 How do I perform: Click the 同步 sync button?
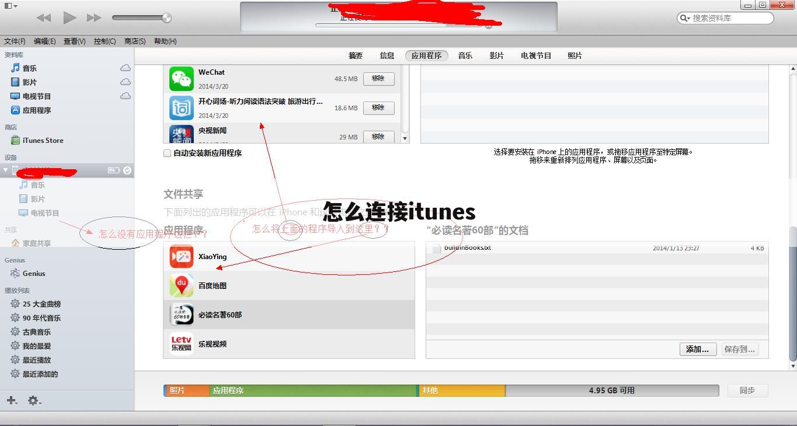pos(747,390)
